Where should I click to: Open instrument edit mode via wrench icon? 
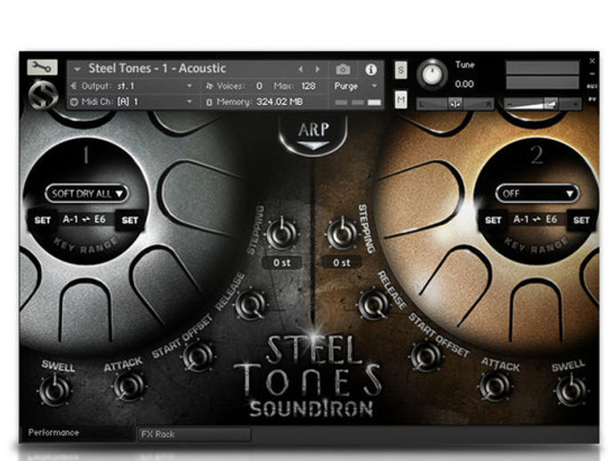[43, 68]
